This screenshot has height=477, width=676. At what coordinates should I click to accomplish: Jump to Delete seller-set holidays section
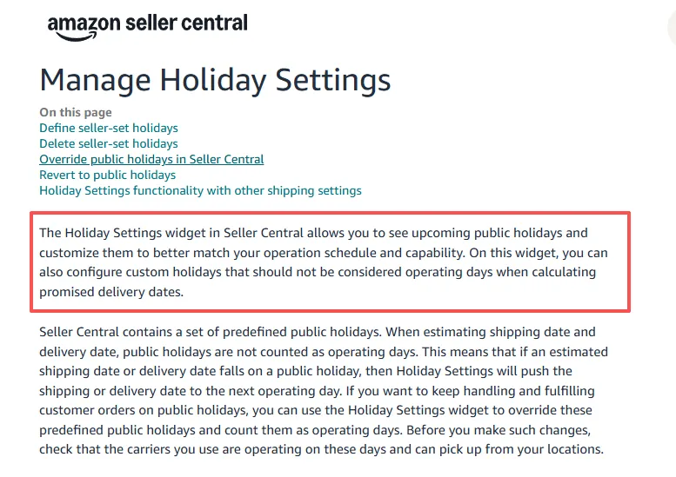point(109,143)
